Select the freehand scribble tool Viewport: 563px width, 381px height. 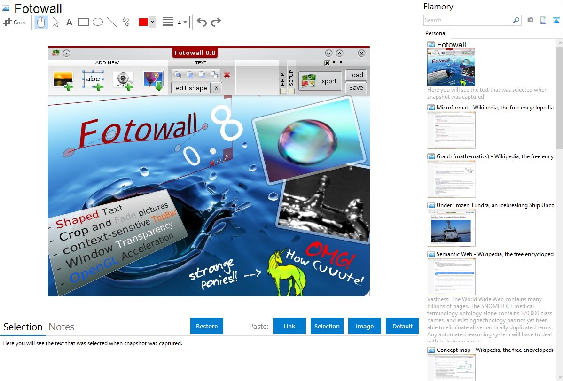click(x=126, y=22)
